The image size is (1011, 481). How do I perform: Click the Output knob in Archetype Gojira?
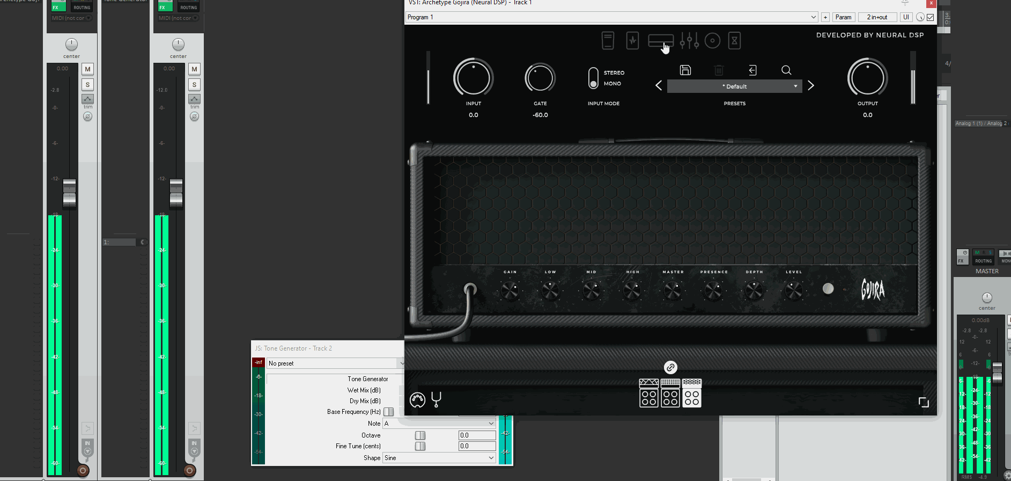868,78
